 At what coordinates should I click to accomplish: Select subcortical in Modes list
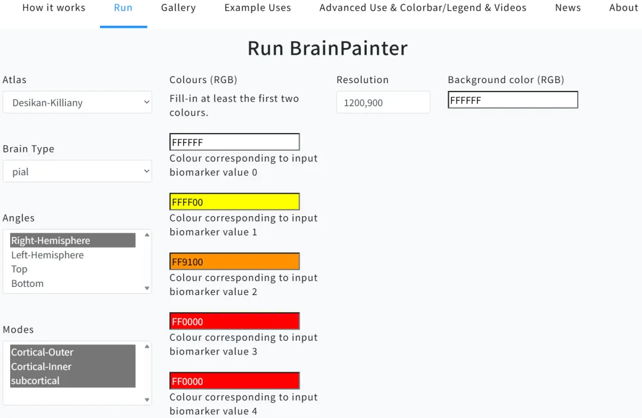click(73, 381)
